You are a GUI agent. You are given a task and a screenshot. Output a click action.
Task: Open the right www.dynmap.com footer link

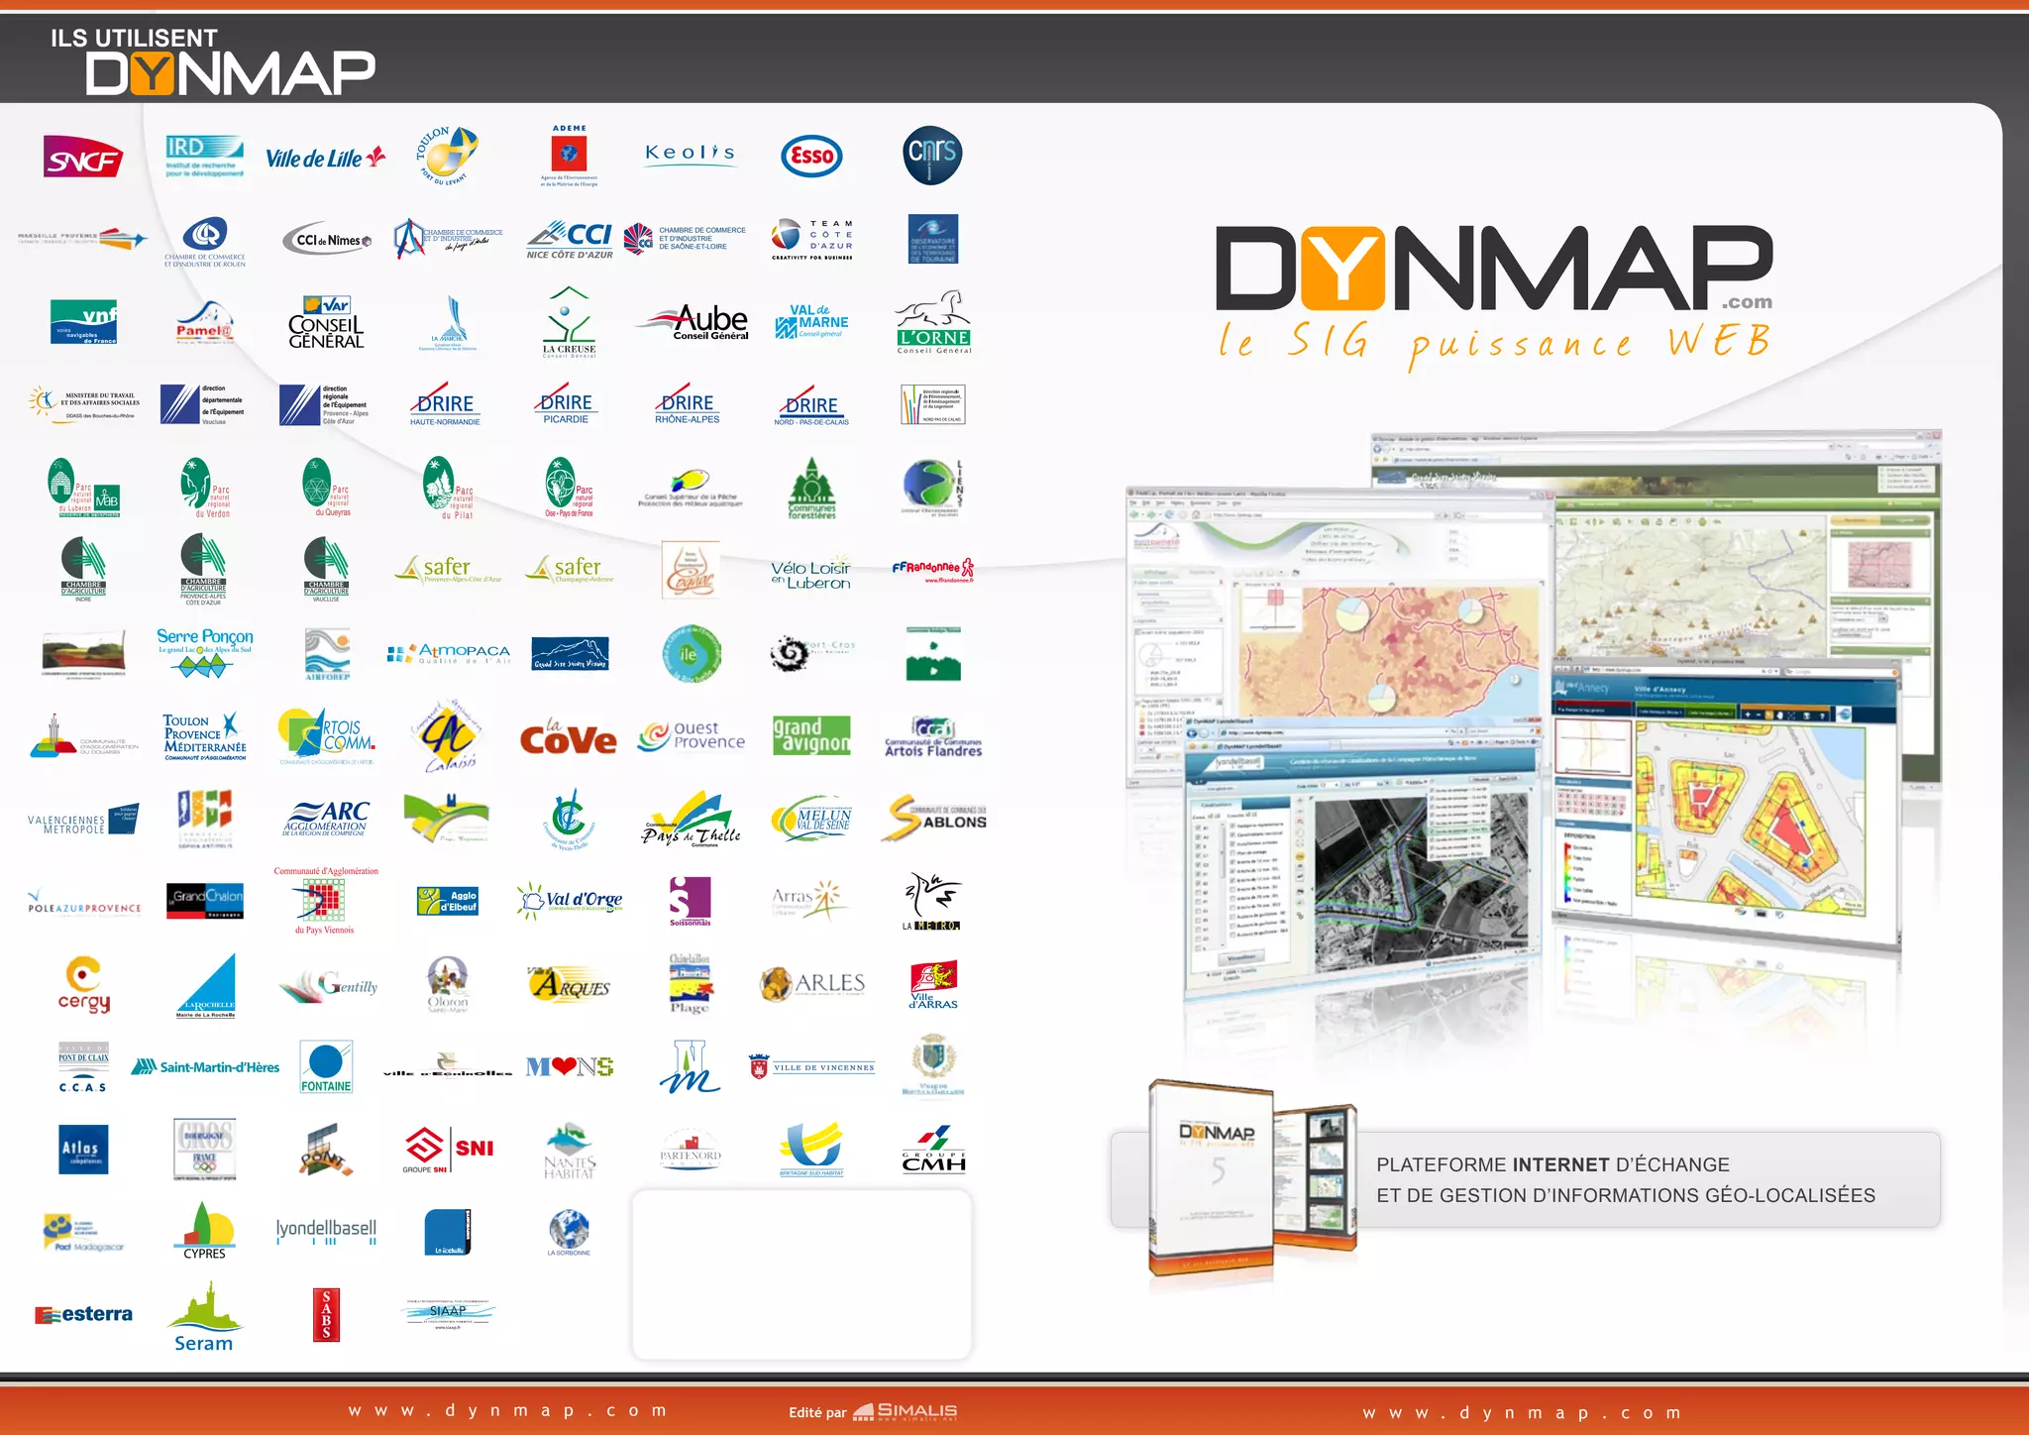pyautogui.click(x=1522, y=1412)
